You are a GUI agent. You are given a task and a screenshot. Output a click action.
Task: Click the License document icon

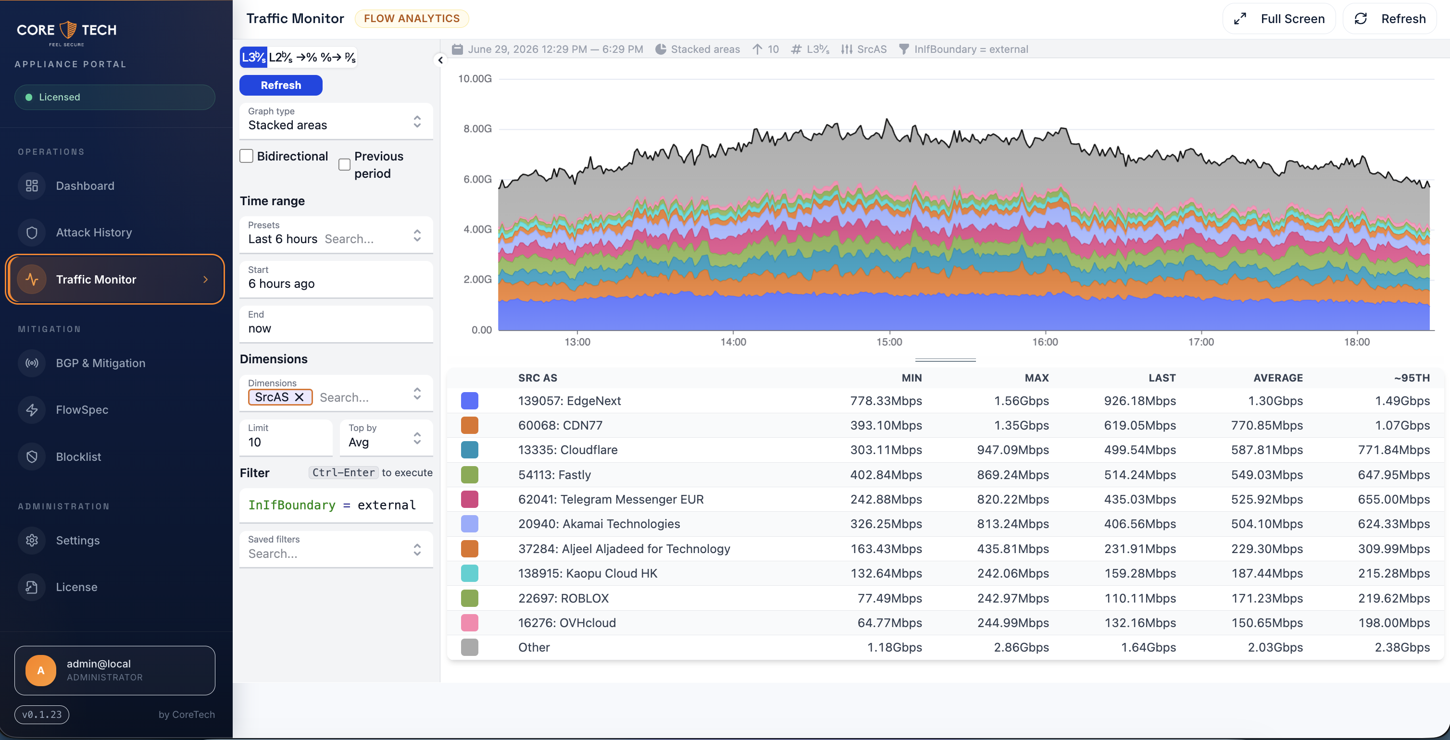[32, 587]
